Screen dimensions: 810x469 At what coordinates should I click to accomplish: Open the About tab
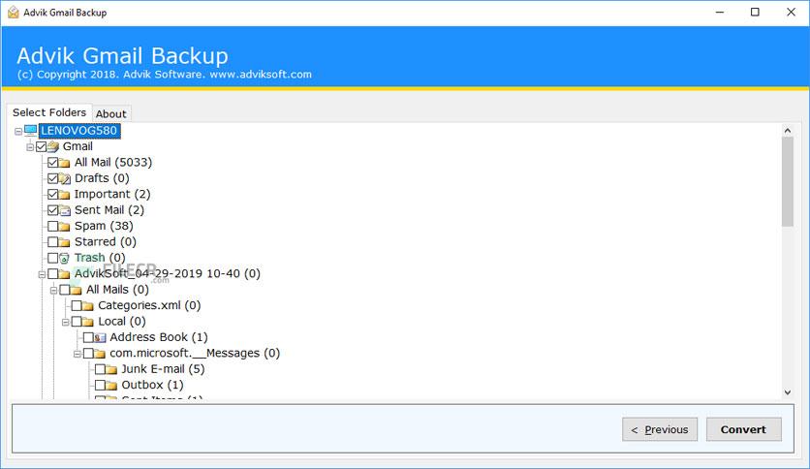click(x=111, y=114)
